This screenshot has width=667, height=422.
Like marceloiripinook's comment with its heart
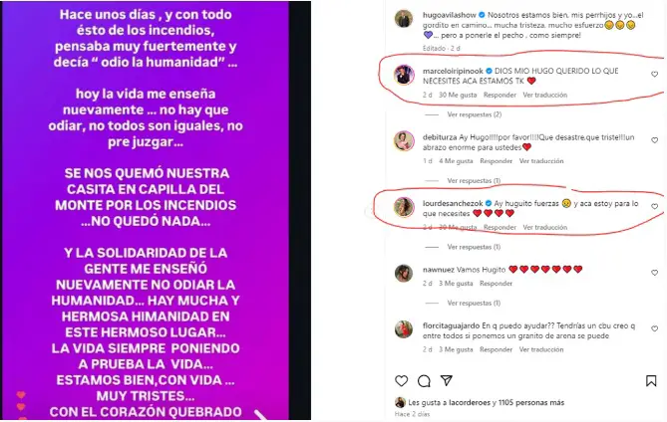[654, 75]
